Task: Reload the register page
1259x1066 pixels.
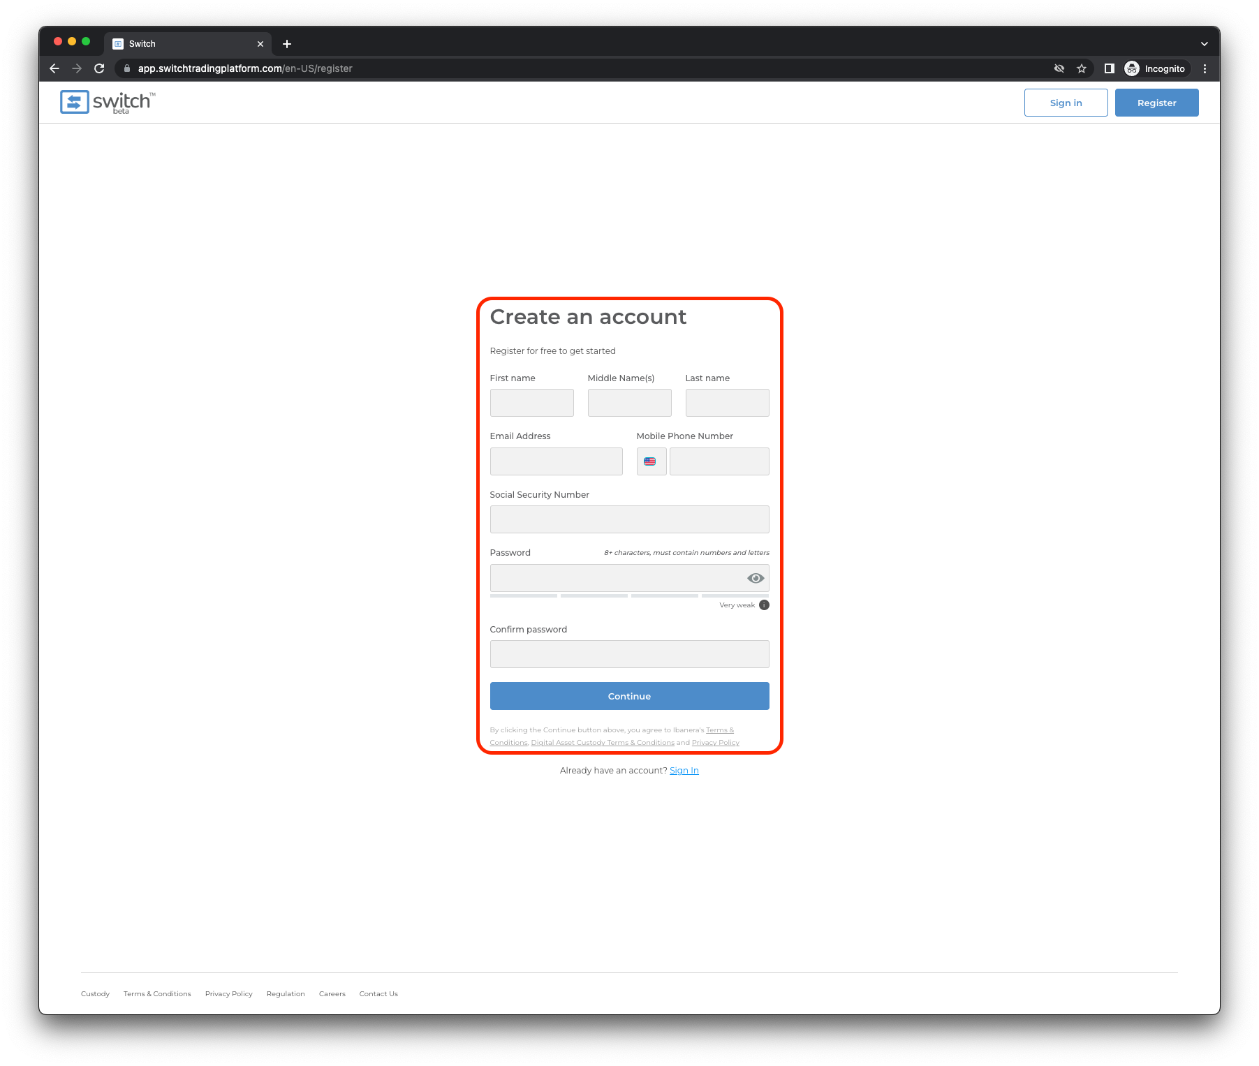Action: pyautogui.click(x=99, y=68)
